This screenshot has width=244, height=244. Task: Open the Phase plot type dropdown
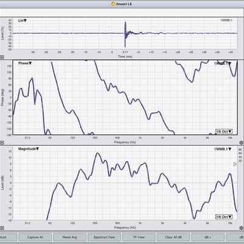tap(25, 63)
